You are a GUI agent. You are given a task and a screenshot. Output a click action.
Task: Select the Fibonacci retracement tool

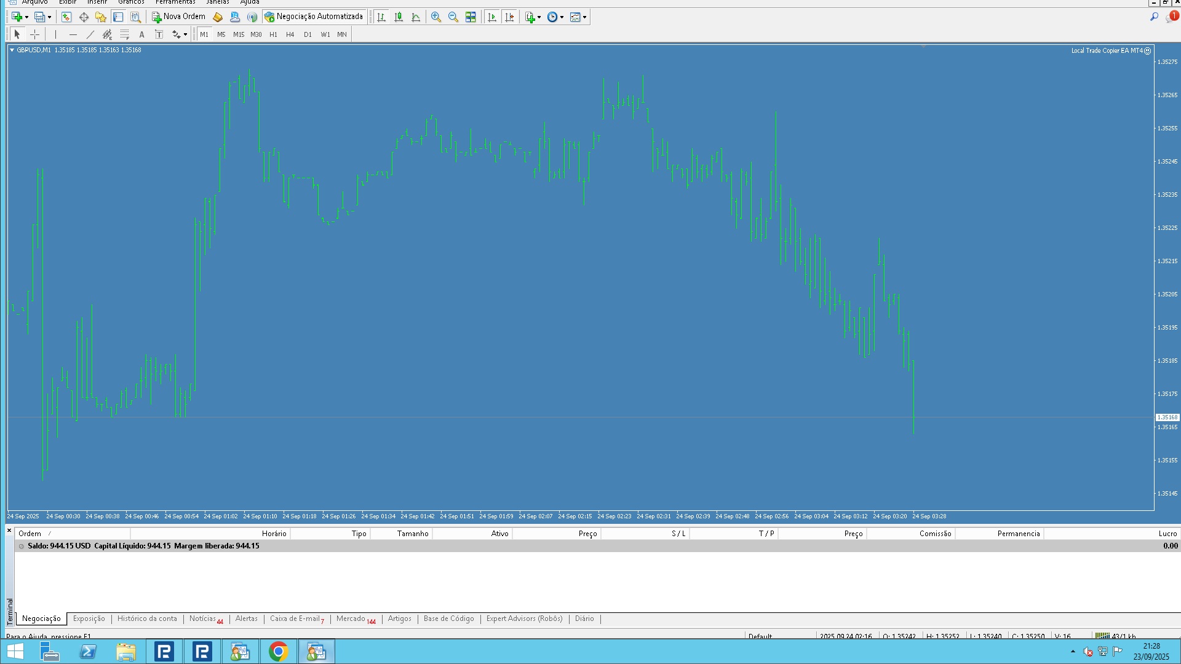point(124,34)
